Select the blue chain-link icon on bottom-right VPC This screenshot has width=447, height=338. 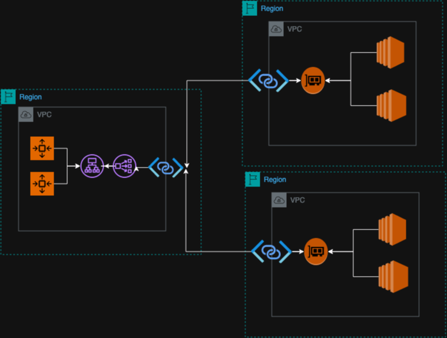[271, 252]
